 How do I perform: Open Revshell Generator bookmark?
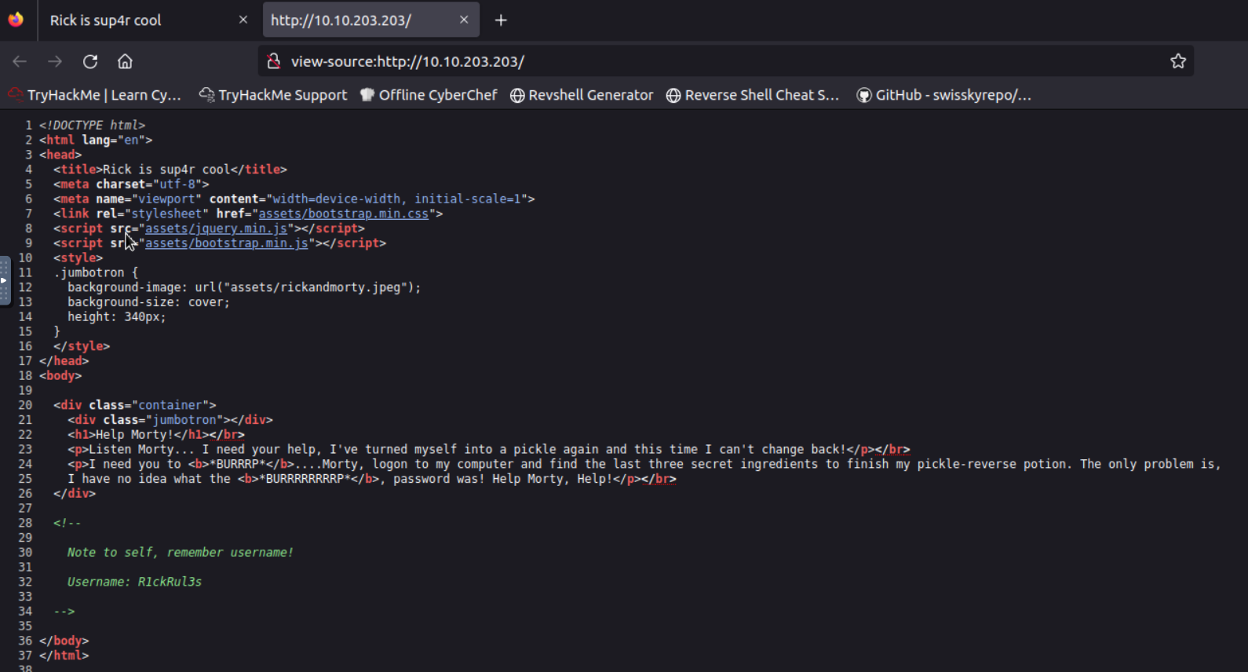(x=582, y=95)
